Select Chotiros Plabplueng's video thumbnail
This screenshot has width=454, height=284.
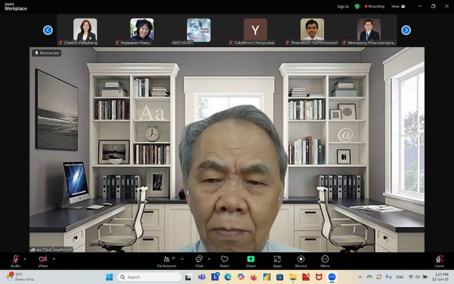pos(85,30)
